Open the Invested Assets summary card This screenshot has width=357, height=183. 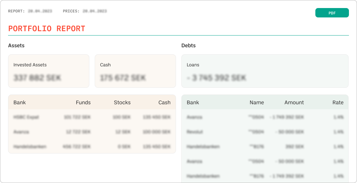pyautogui.click(x=49, y=71)
